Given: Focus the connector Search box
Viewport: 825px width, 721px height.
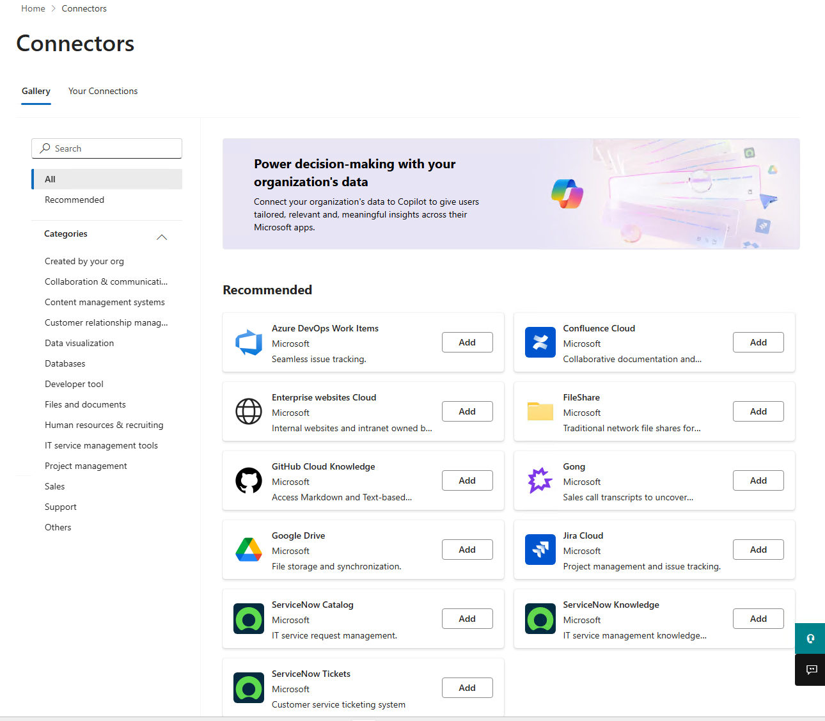Looking at the screenshot, I should point(107,148).
